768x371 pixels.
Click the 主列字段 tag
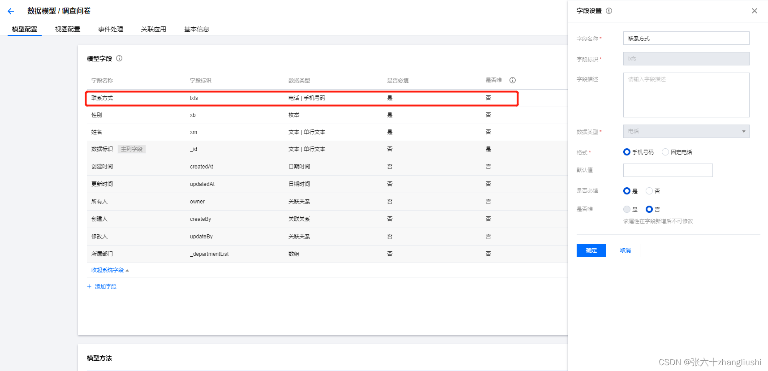tap(132, 149)
